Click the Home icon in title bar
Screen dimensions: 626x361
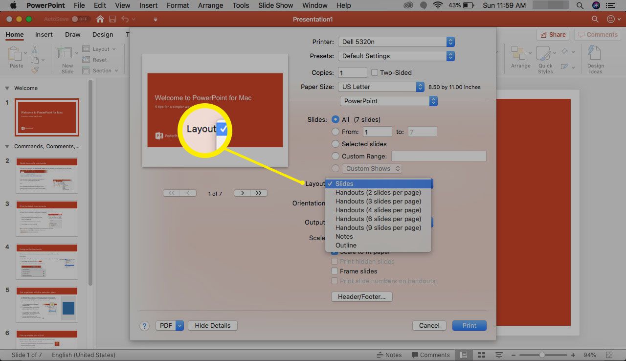pos(100,19)
